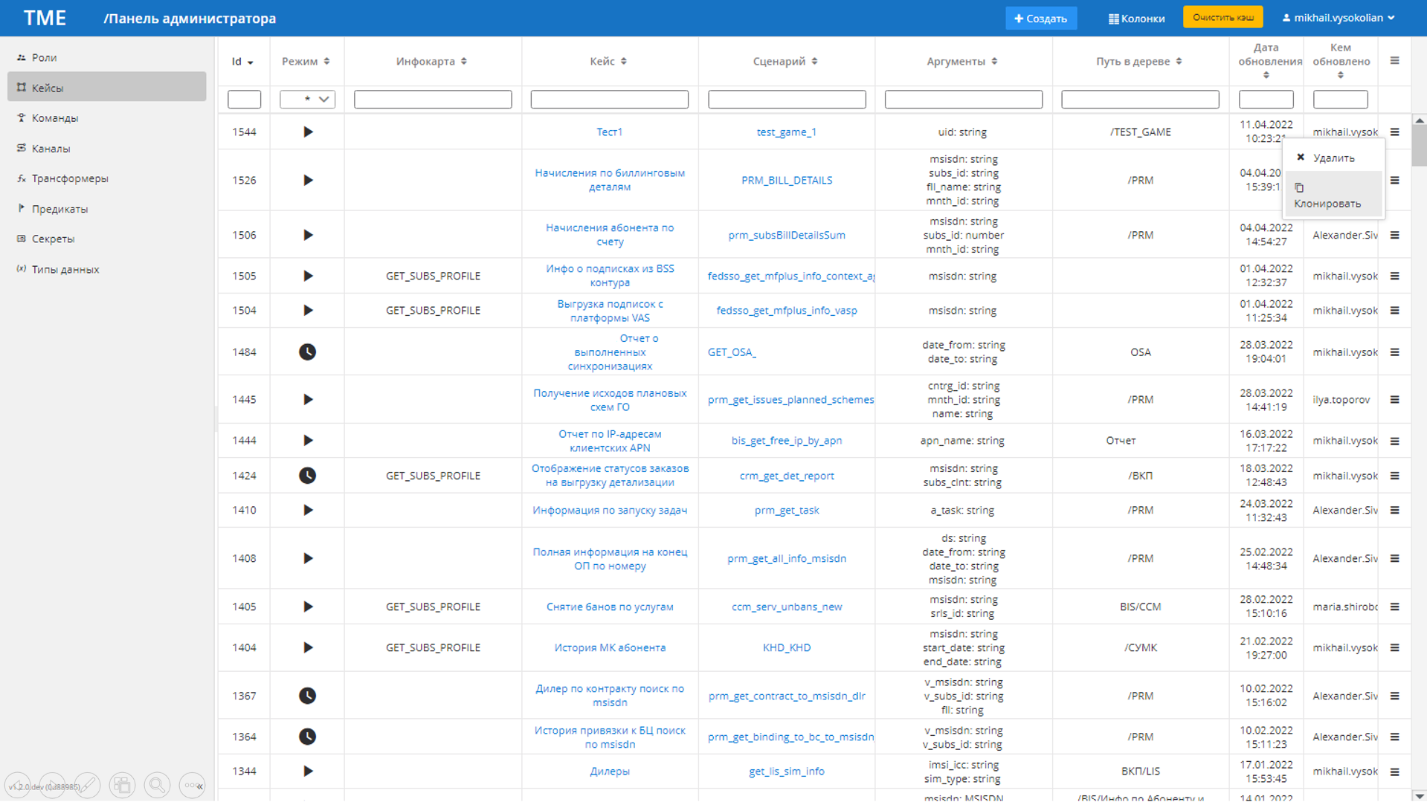Open the table header hamburger menu
The width and height of the screenshot is (1427, 802).
click(x=1394, y=61)
